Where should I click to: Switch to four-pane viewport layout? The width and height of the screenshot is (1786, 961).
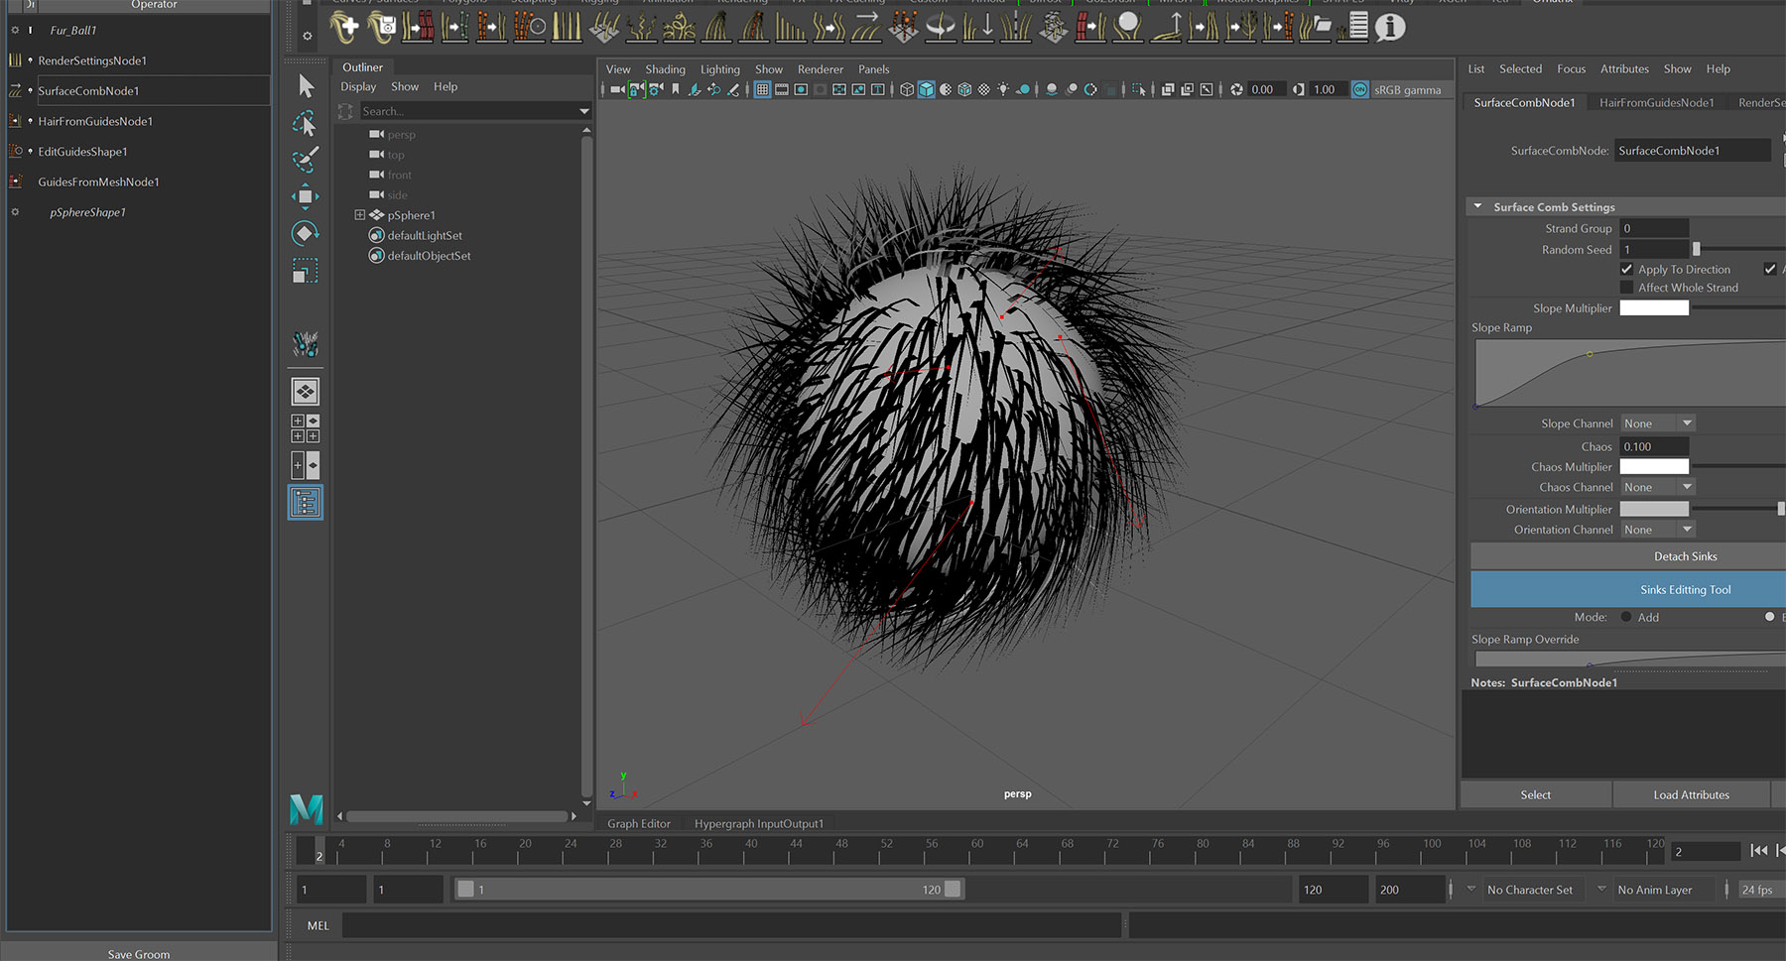[x=306, y=428]
